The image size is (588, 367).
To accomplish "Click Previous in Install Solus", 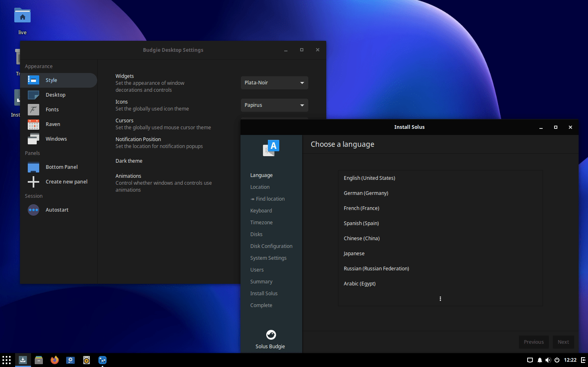I will (x=534, y=342).
